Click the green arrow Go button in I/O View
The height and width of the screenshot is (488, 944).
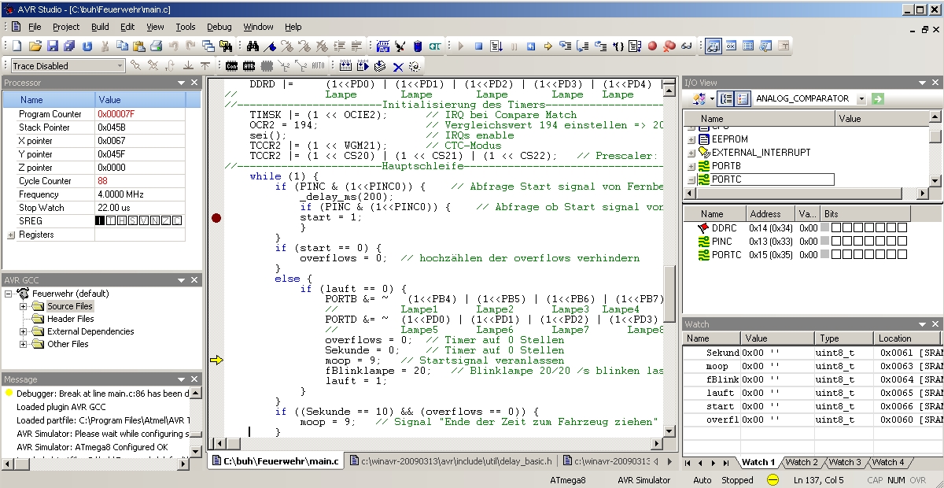coord(878,98)
